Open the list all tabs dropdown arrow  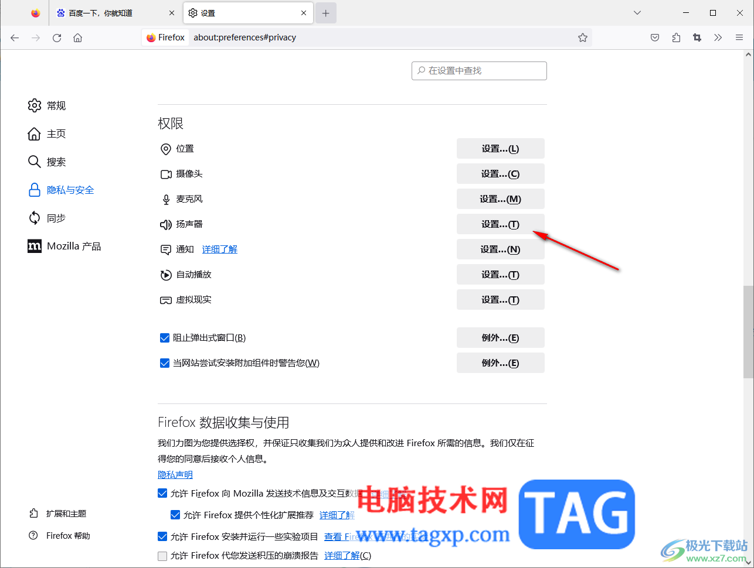tap(637, 13)
